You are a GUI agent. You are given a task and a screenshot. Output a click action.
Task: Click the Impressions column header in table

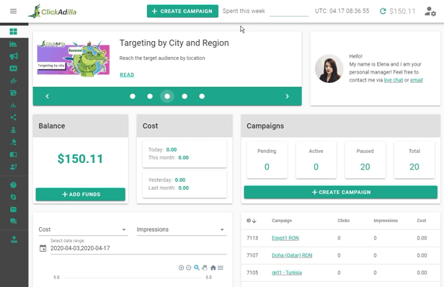pos(386,221)
